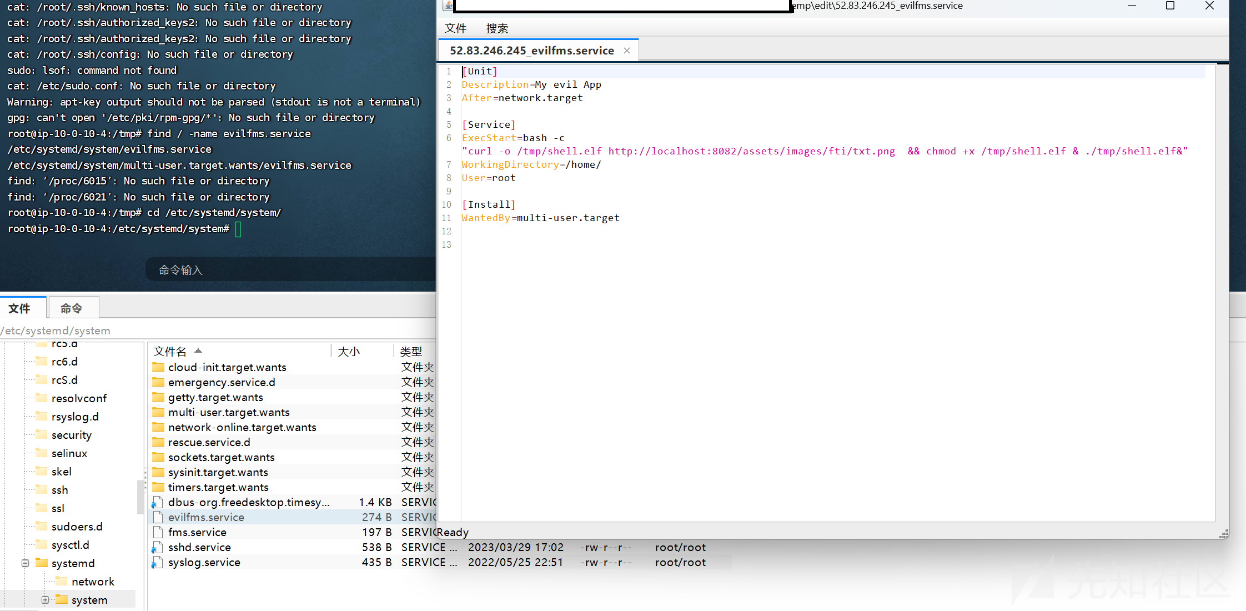Click the emergency.service.d folder icon
1246x611 pixels.
click(x=158, y=382)
